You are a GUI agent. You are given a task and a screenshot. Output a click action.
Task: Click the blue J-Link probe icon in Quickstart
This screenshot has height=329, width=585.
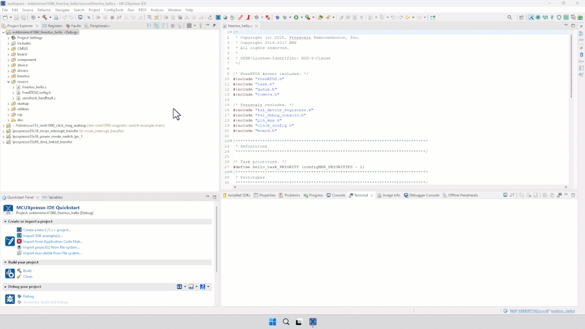[x=203, y=286]
